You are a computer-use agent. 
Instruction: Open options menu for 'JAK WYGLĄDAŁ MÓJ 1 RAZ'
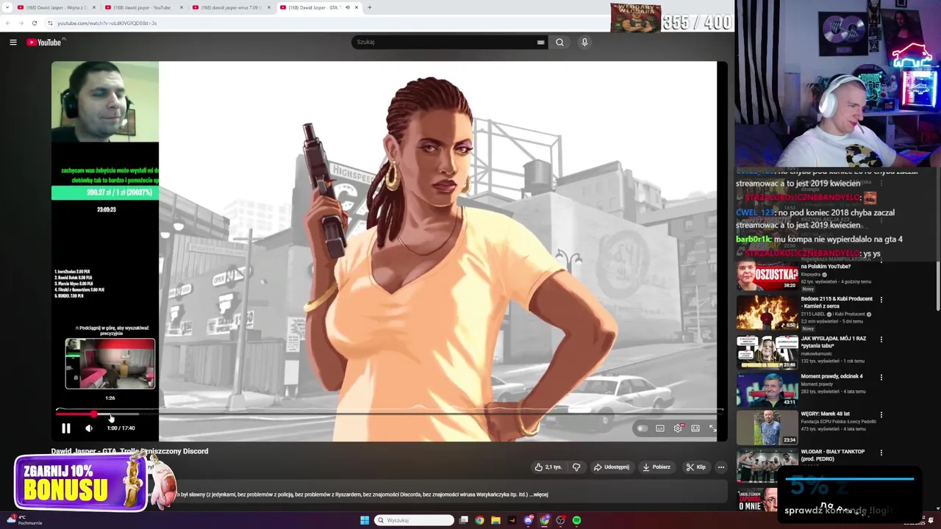[x=881, y=339]
